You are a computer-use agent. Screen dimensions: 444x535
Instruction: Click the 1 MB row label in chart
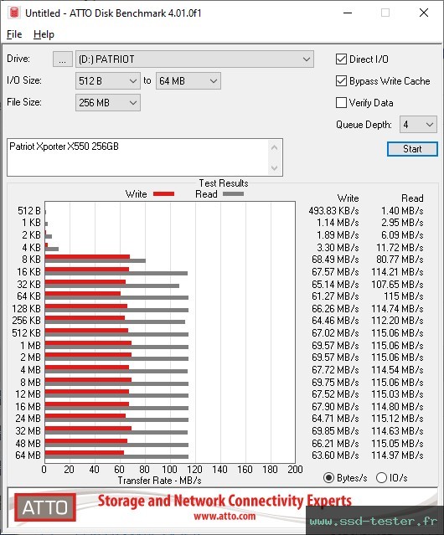tap(30, 346)
